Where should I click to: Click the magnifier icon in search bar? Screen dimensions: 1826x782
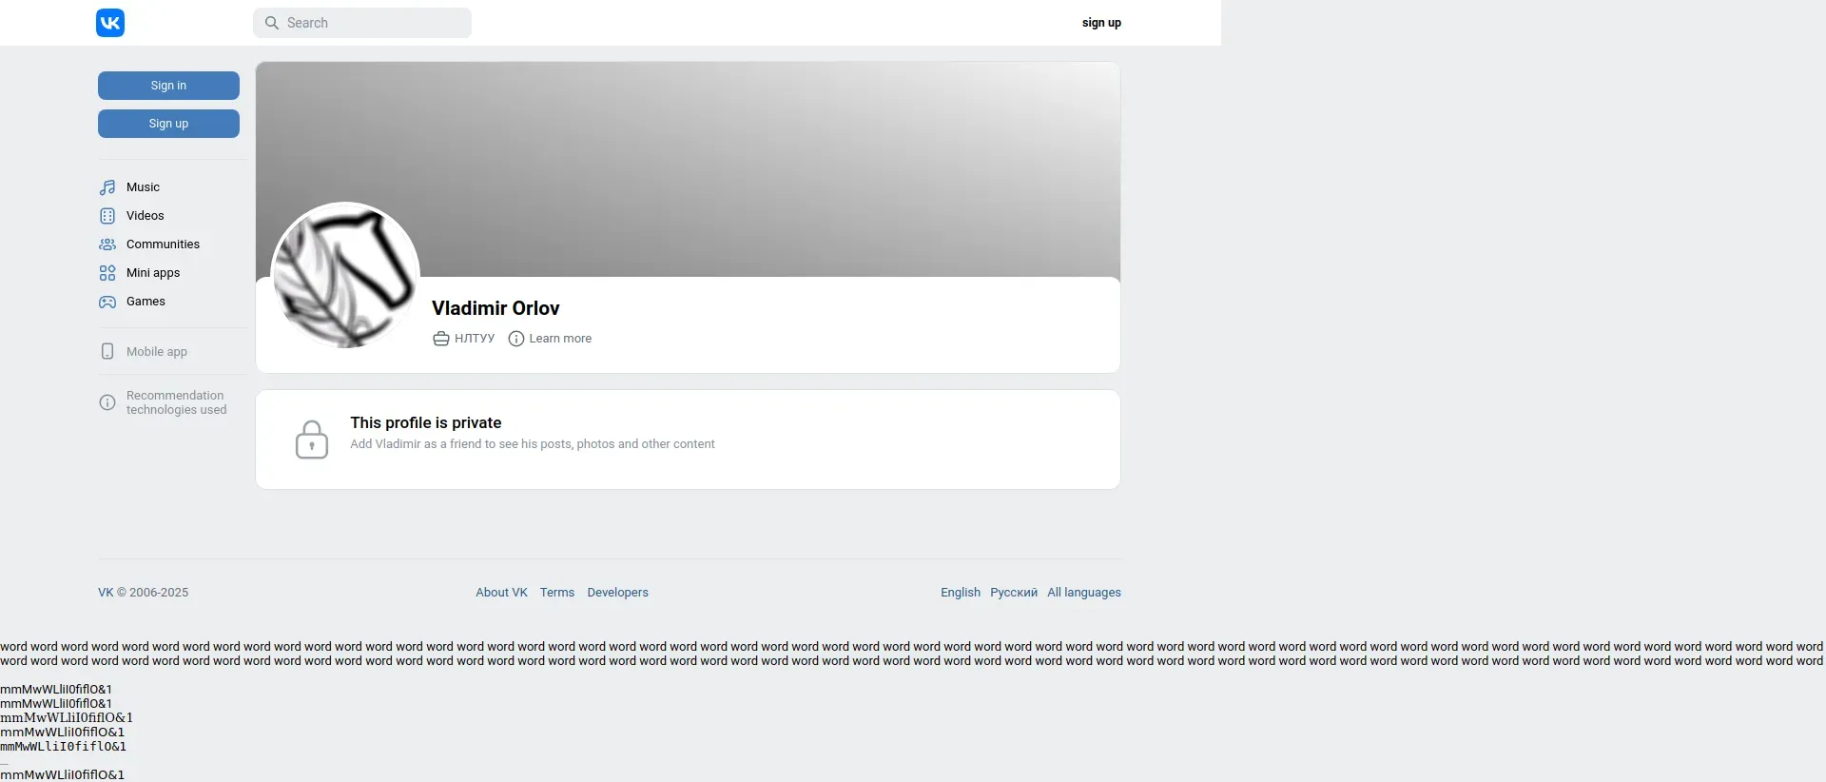(x=272, y=23)
